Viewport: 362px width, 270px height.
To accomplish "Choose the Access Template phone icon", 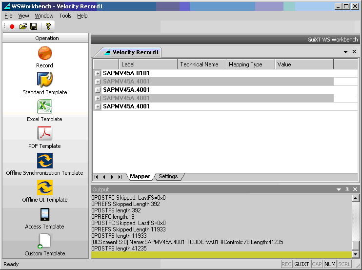I will [x=45, y=214].
